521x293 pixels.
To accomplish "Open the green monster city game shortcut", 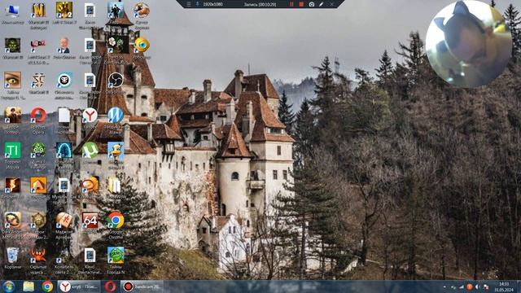I will pos(116,255).
